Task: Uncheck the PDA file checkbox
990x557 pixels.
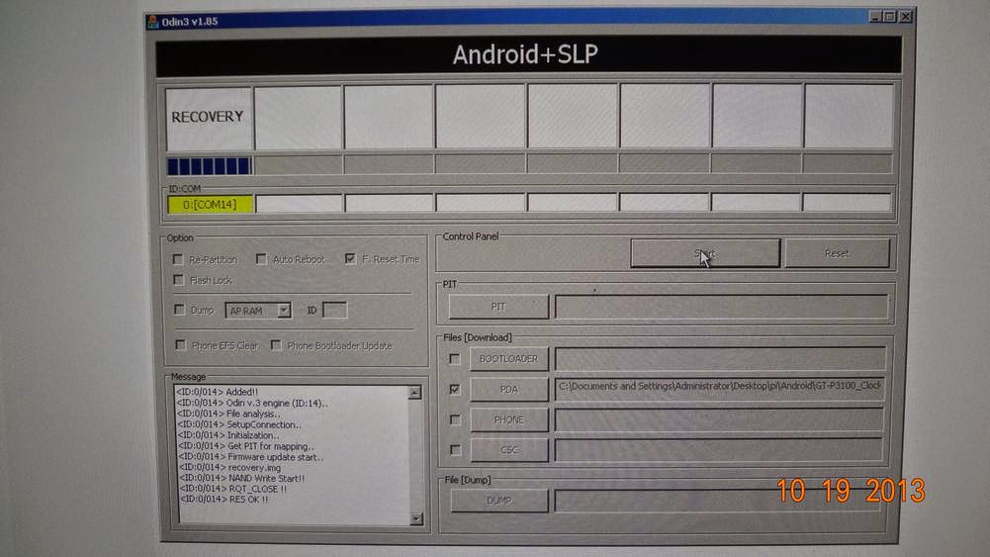Action: tap(455, 389)
